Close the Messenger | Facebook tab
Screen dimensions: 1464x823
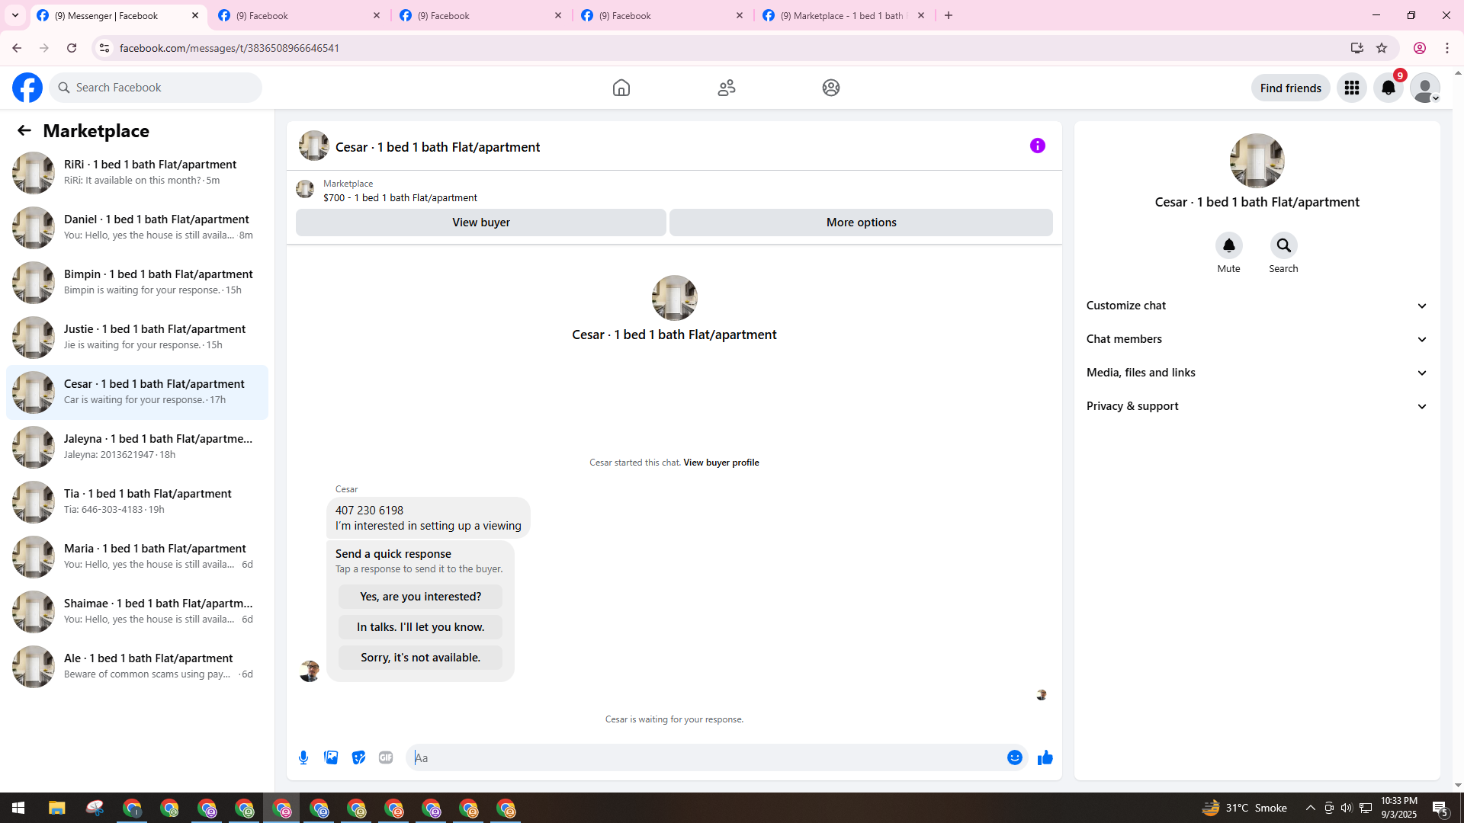click(x=195, y=15)
